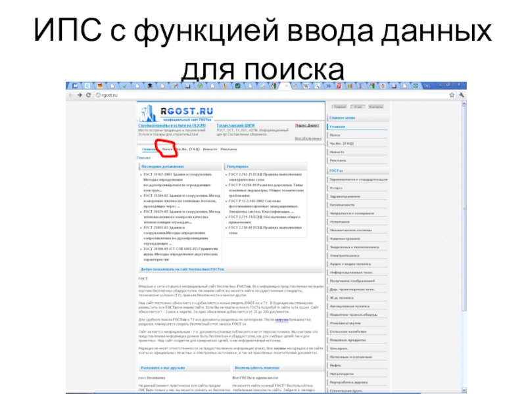Open the Электротехника category

coord(357,255)
